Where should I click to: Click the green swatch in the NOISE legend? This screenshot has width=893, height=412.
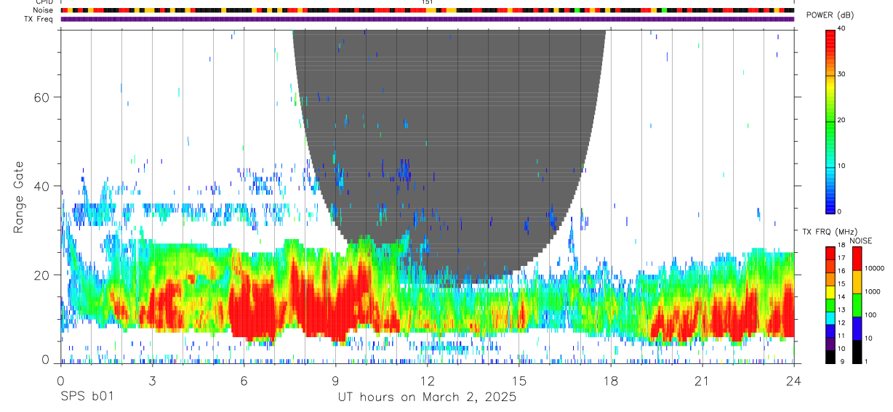(856, 305)
